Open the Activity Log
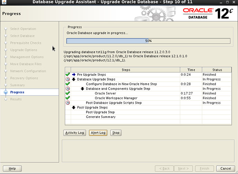 pyautogui.click(x=75, y=133)
